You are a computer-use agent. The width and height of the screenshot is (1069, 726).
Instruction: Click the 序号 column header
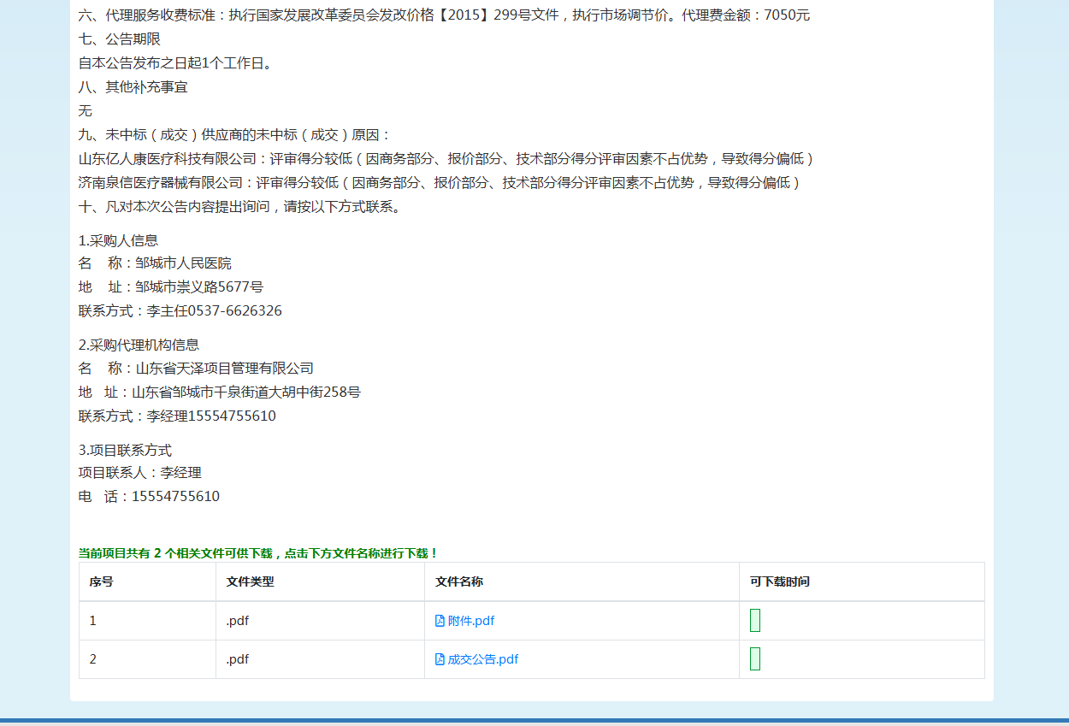point(102,581)
